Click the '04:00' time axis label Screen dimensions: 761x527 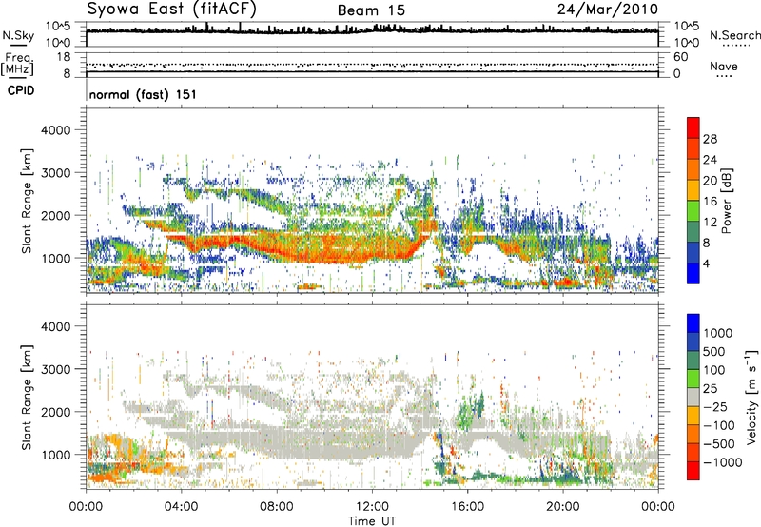click(181, 507)
